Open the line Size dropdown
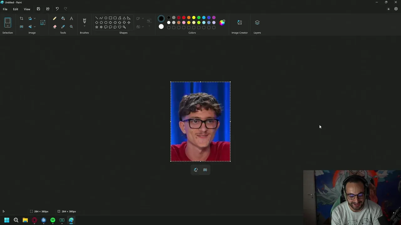Image resolution: width=401 pixels, height=225 pixels. (x=149, y=22)
